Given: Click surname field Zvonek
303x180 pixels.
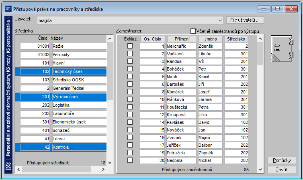Looking at the screenshot, I should (181, 138).
